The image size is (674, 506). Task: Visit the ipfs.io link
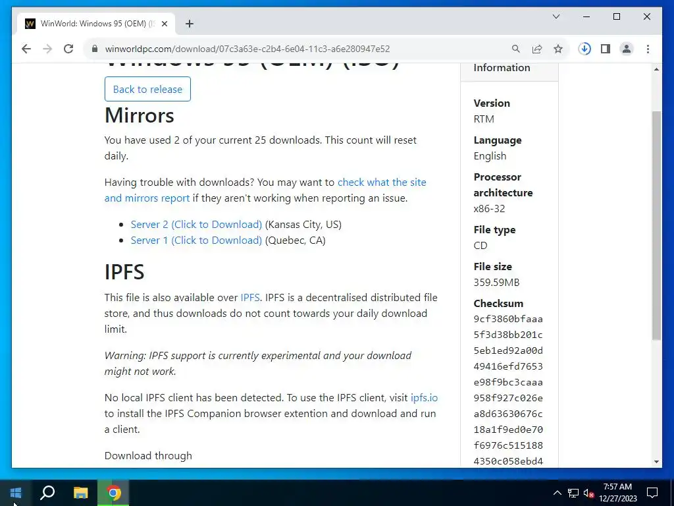[424, 397]
